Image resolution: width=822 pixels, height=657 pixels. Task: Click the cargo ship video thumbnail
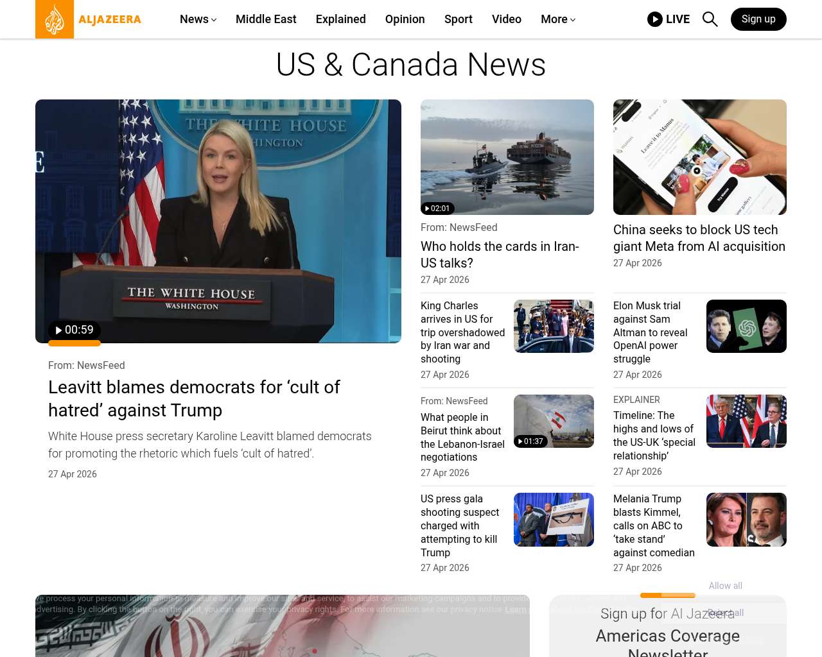[x=507, y=157]
